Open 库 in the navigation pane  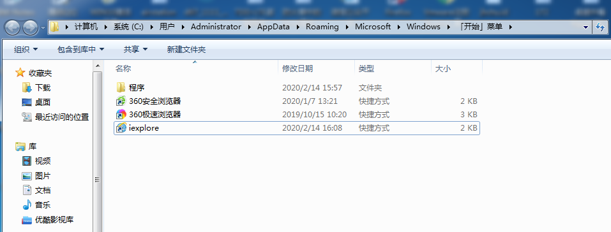(33, 147)
